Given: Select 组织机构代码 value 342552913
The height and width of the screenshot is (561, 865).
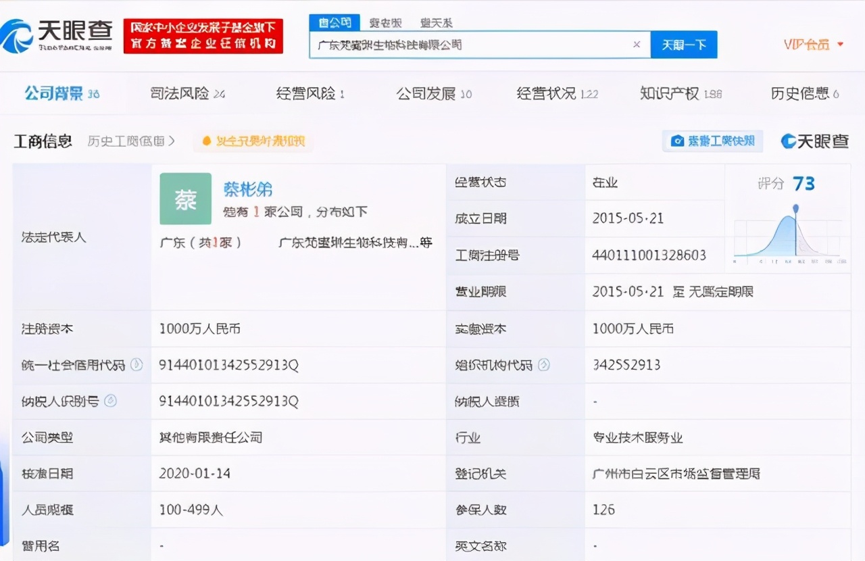Looking at the screenshot, I should pos(626,365).
